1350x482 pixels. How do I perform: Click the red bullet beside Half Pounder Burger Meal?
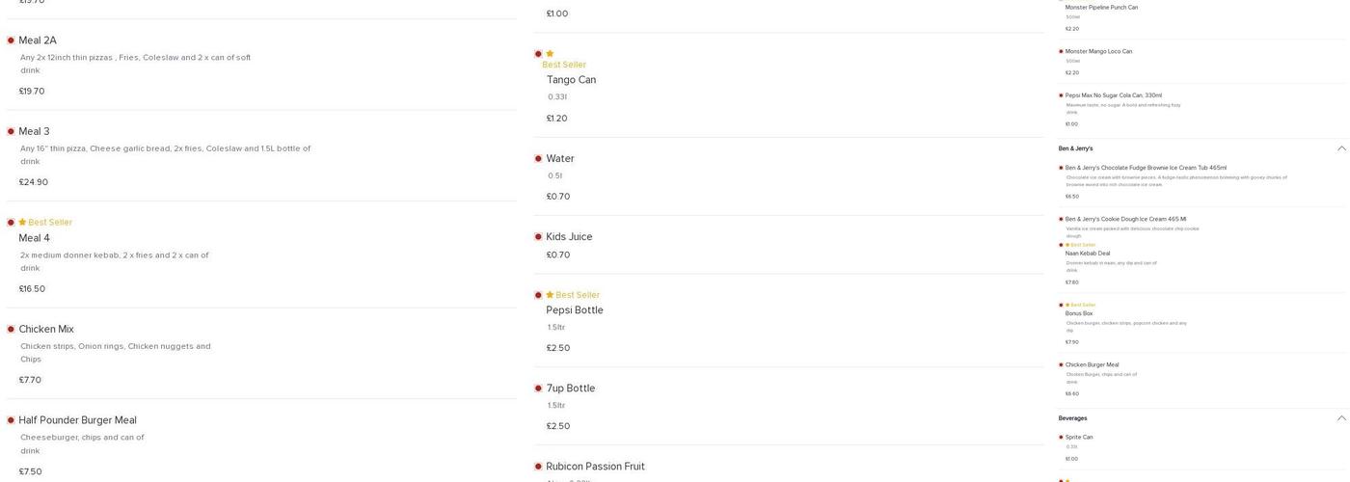click(x=11, y=420)
